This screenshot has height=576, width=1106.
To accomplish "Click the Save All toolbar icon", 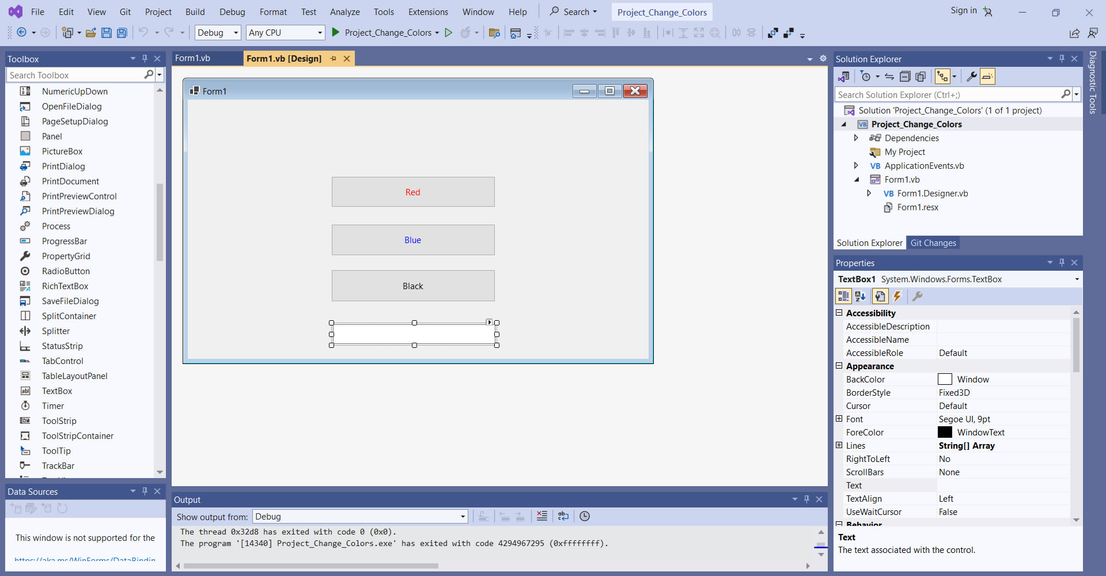I will point(122,33).
